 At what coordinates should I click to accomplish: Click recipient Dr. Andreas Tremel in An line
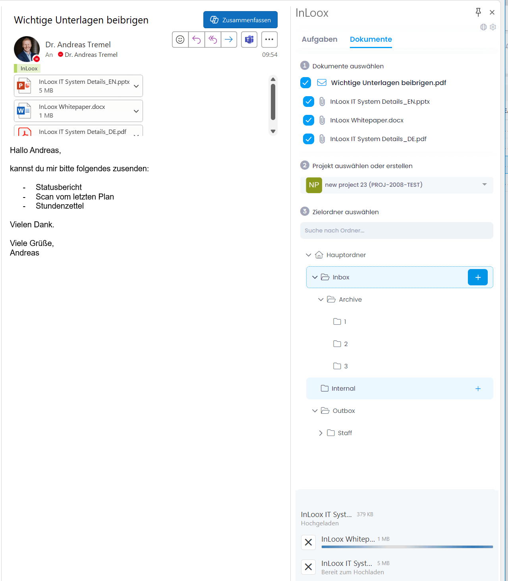click(x=91, y=54)
